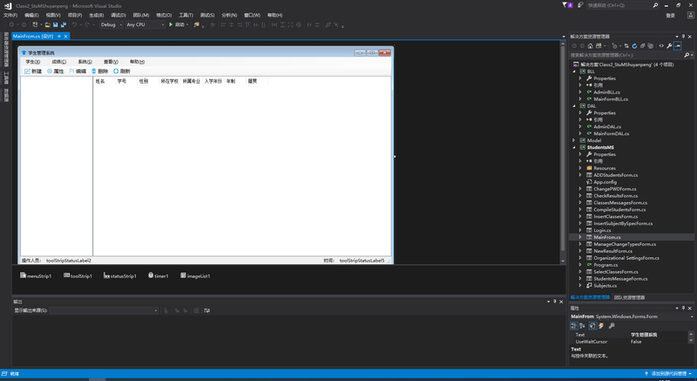Click the account avatar icon below the Quick Launch box

[690, 15]
